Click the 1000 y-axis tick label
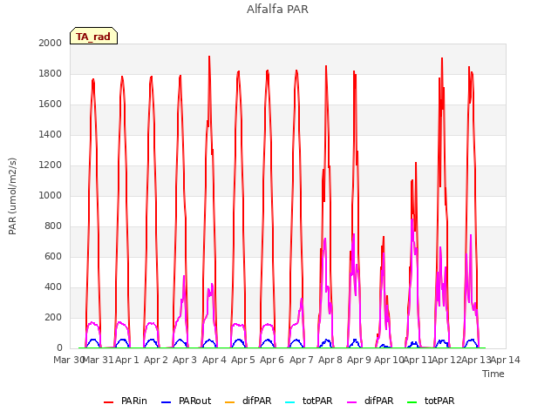Screen dimensions: 558x418 pos(51,195)
